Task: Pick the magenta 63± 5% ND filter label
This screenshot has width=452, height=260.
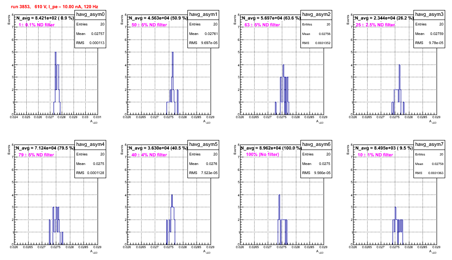Action: pyautogui.click(x=262, y=25)
